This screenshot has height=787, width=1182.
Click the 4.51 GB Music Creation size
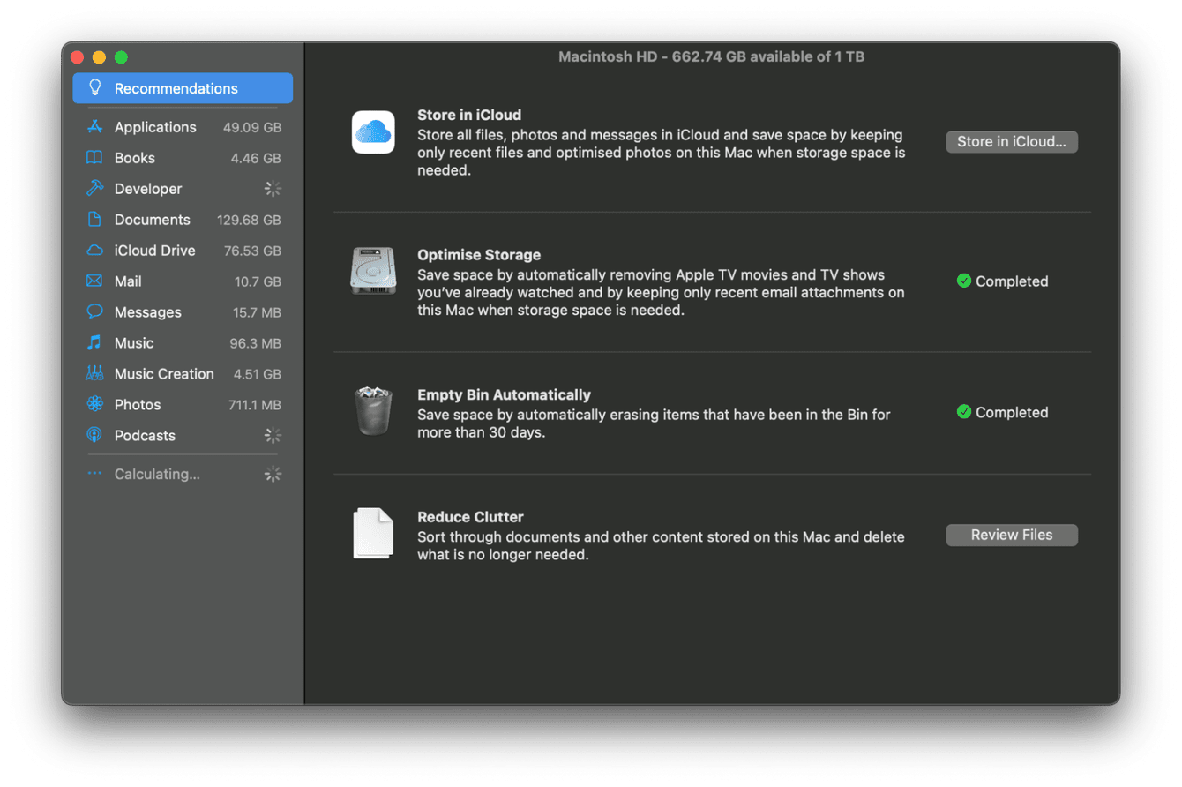[x=257, y=374]
